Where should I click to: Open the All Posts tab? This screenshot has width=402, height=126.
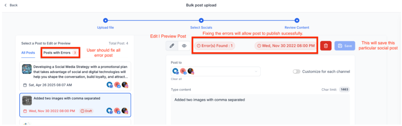[x=28, y=53]
